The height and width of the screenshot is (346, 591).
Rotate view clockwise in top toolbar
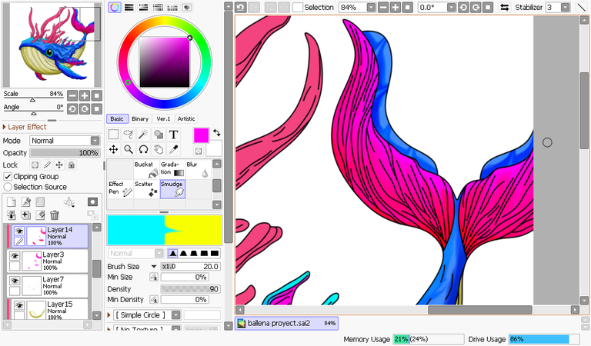tap(476, 7)
